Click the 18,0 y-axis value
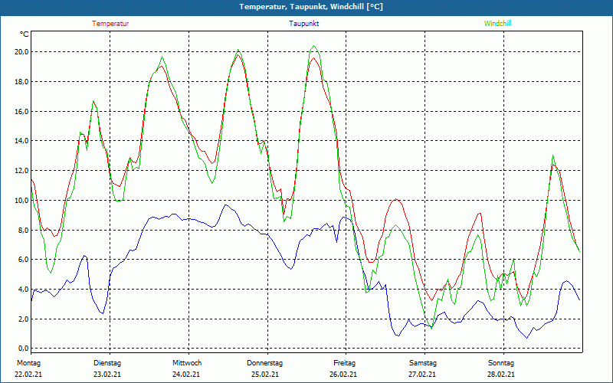The image size is (613, 383). [21, 82]
